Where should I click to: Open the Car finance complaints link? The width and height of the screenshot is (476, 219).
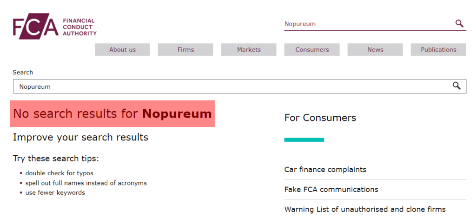[x=325, y=170]
